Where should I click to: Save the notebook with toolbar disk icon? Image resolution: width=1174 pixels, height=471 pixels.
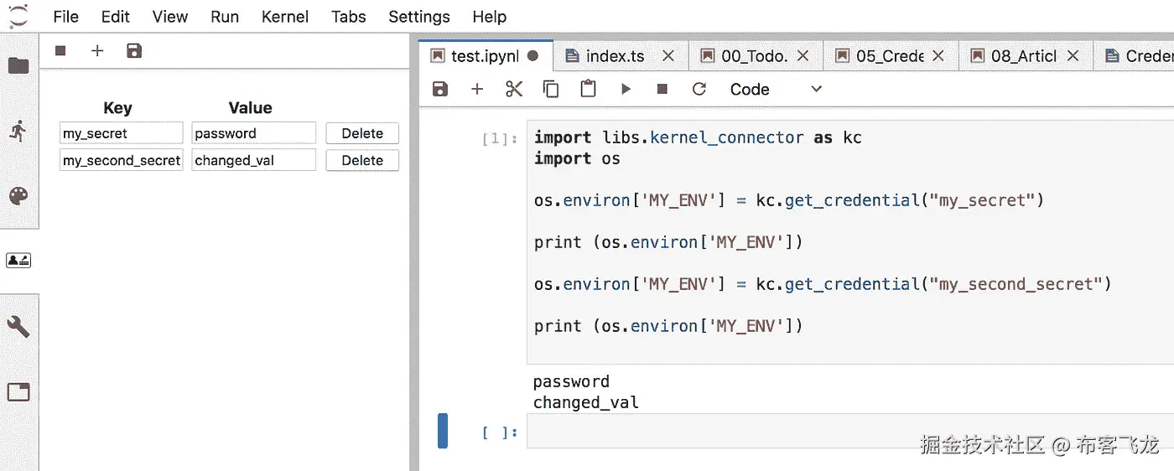pyautogui.click(x=440, y=89)
